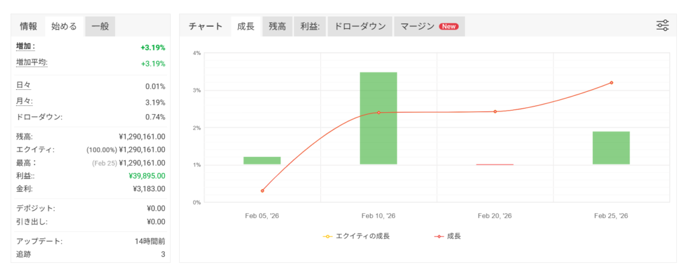The width and height of the screenshot is (689, 271).
Task: Open the chart settings sliders icon
Action: pyautogui.click(x=662, y=25)
